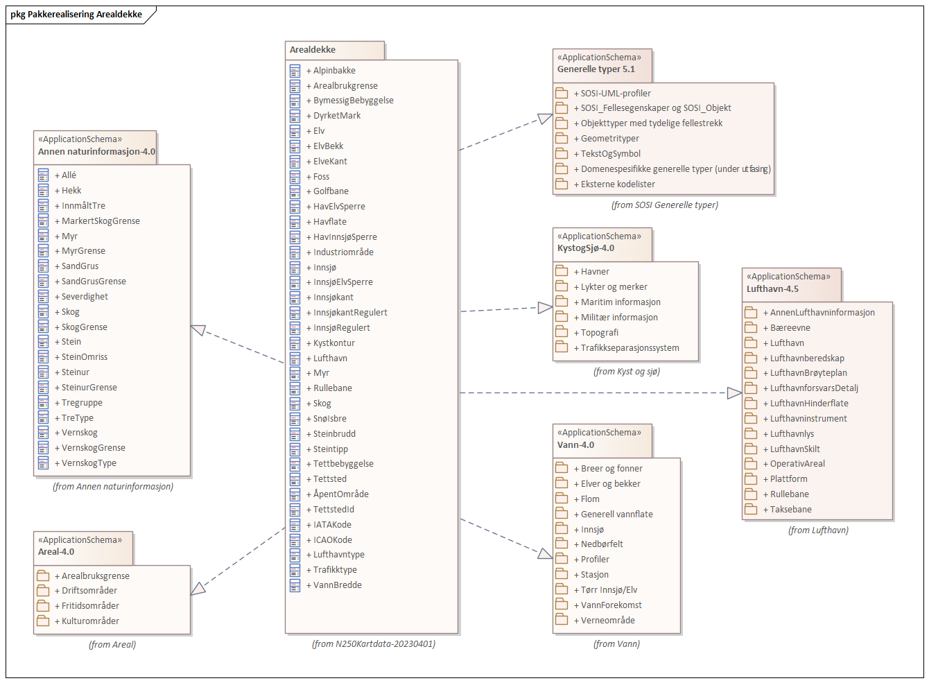929x683 pixels.
Task: Select the Lufthavn-4.5 package header
Action: click(792, 285)
